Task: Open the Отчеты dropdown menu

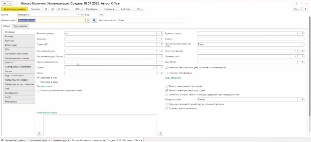Action: point(64,9)
